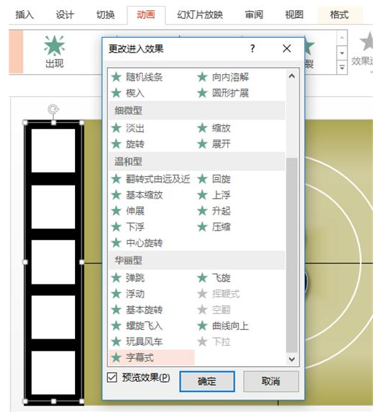Go to previous row in animation gallery

(x=342, y=38)
